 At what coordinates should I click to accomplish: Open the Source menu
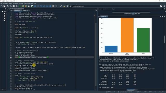point(10,3)
